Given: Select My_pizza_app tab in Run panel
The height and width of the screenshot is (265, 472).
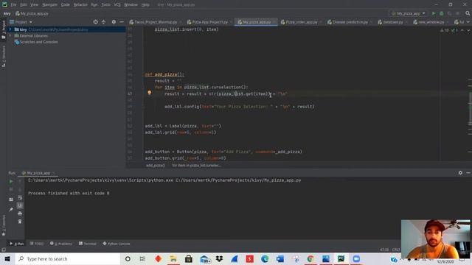Looking at the screenshot, I should pyautogui.click(x=38, y=173).
